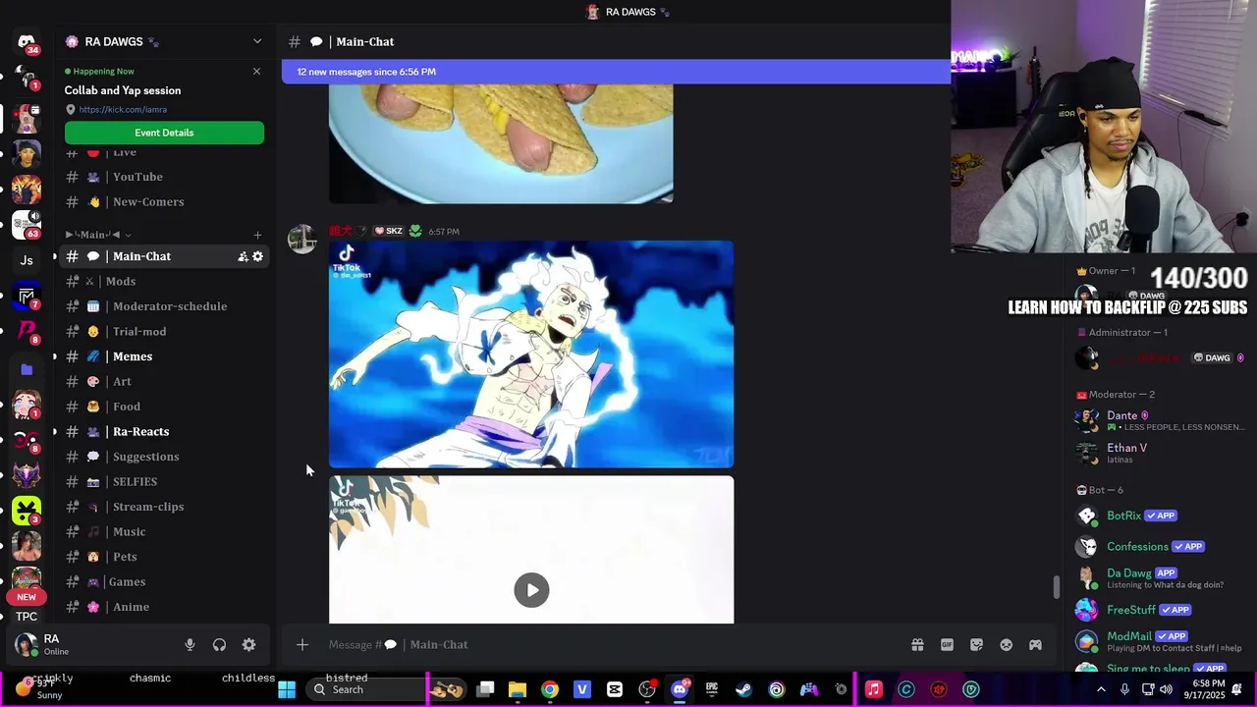Open the sticker picker

(x=976, y=645)
